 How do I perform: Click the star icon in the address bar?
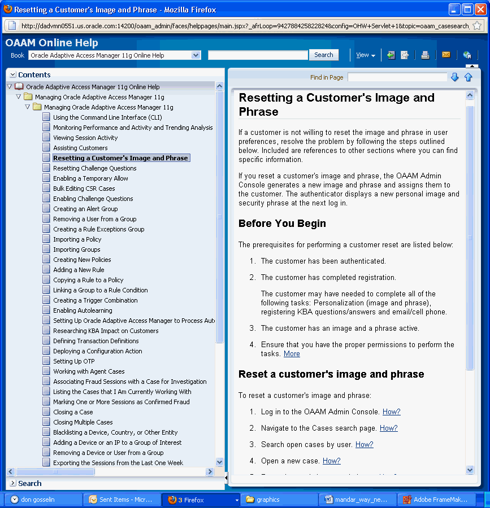click(478, 25)
